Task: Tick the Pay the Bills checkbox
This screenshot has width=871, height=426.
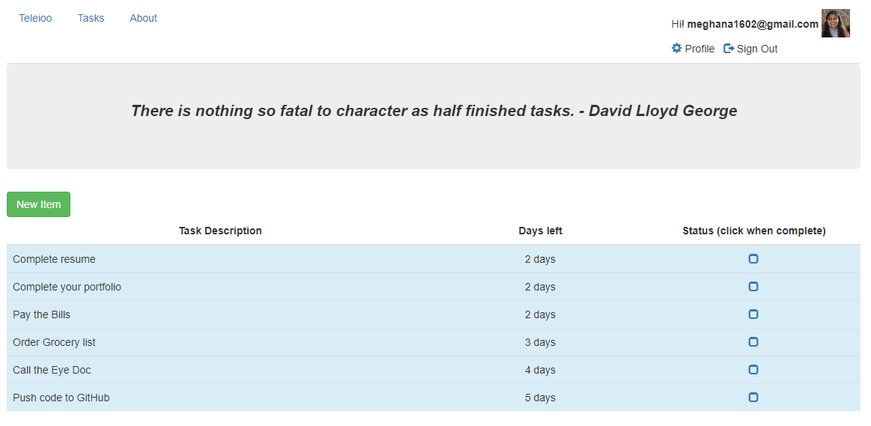Action: click(753, 314)
